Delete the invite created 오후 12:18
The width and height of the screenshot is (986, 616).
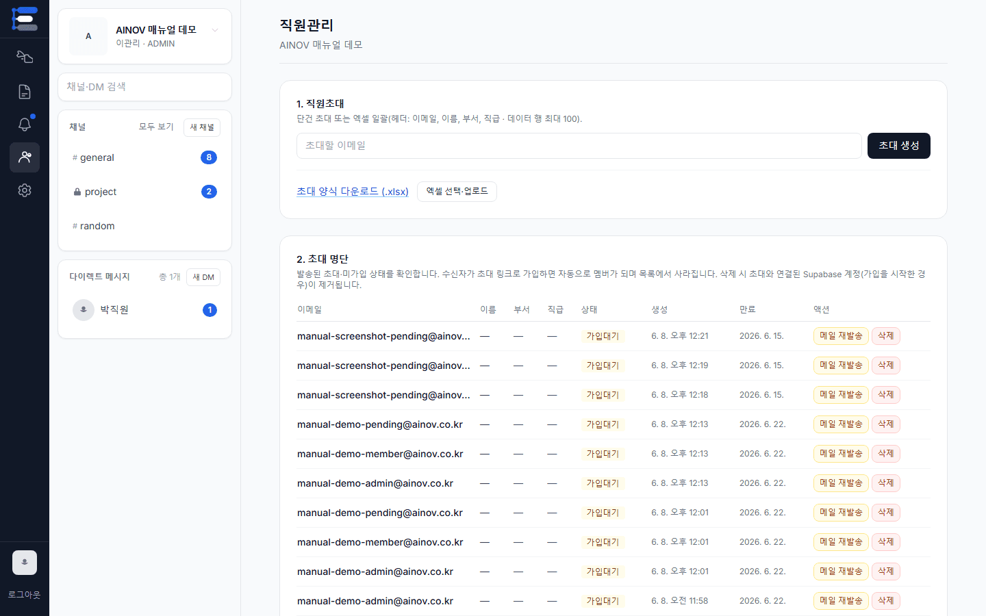pos(886,395)
